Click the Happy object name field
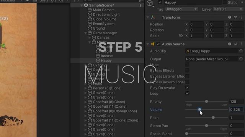Image resolution: width=245 pixels, height=137 pixels. pyautogui.click(x=193, y=2)
